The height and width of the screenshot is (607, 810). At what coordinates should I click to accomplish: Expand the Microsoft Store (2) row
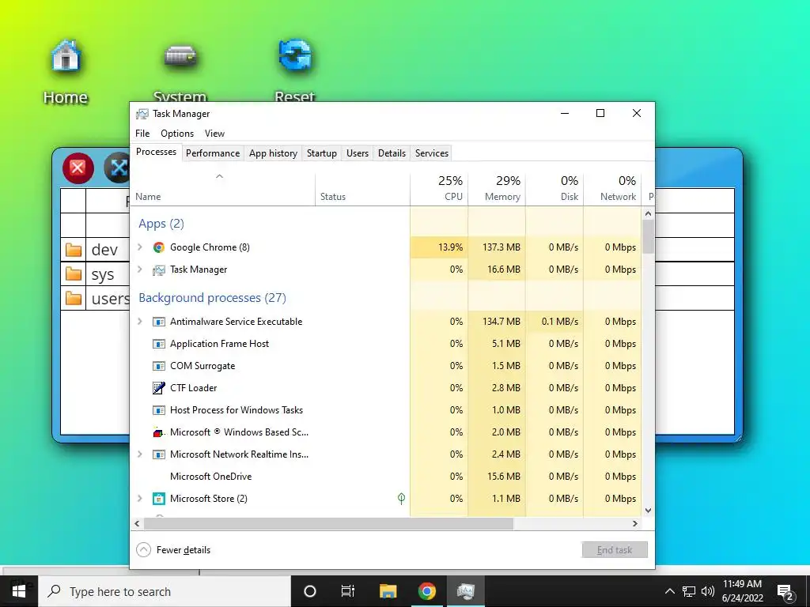coord(139,499)
